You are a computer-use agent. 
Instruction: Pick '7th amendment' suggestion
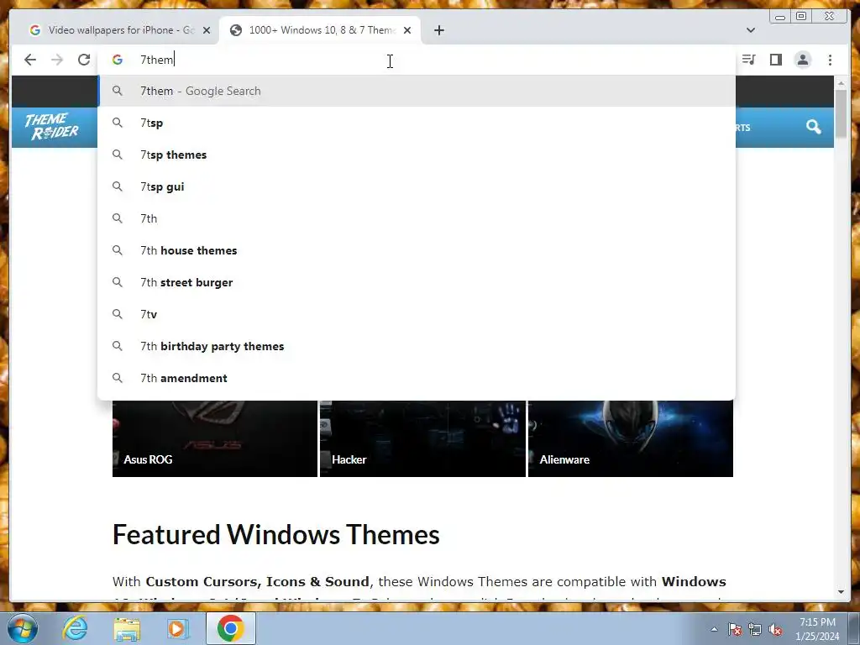coord(417,378)
